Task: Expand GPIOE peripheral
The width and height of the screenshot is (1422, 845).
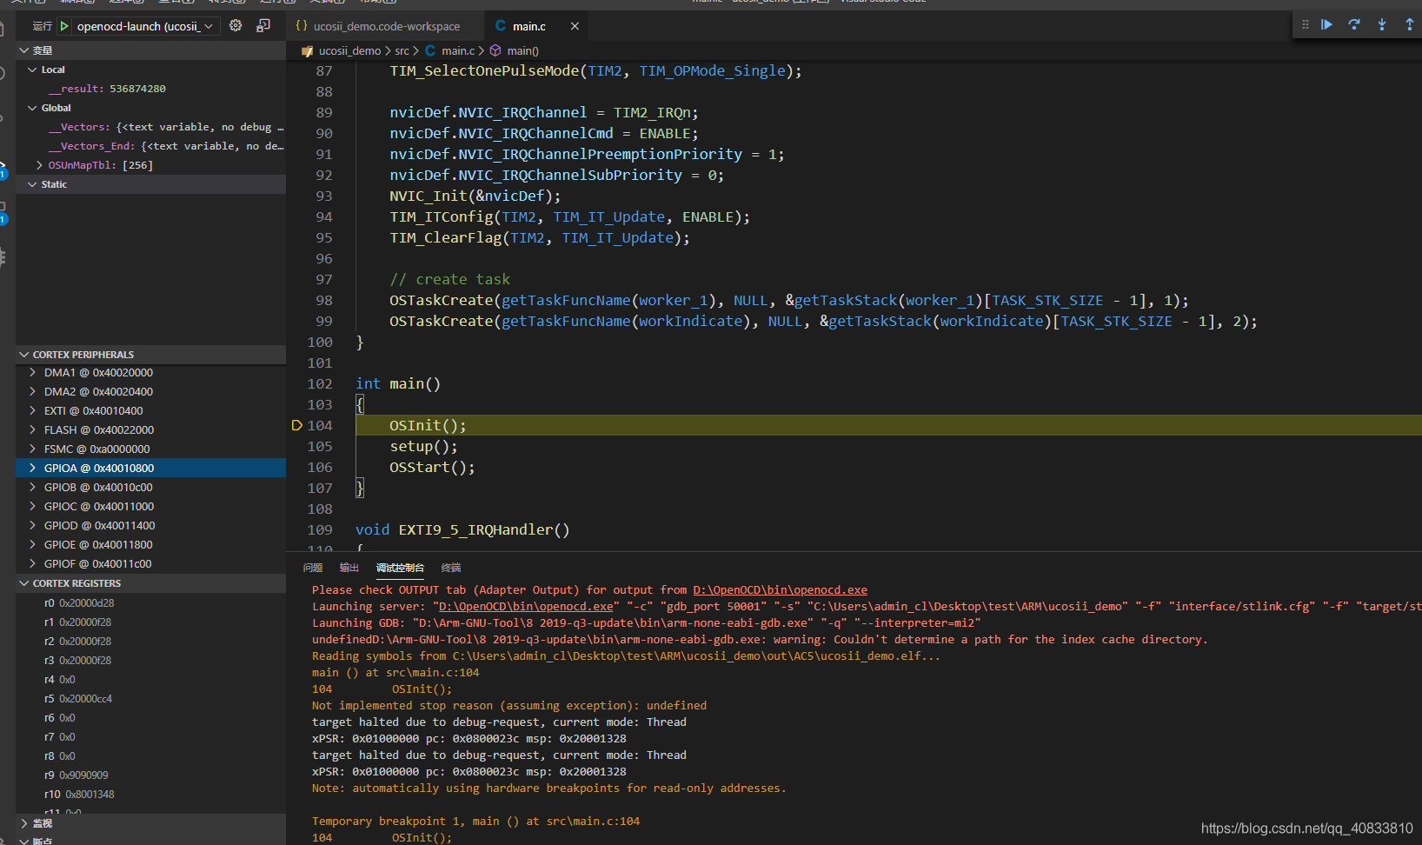Action: click(x=33, y=544)
